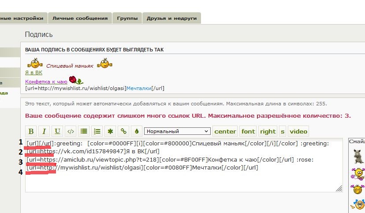Viewport: 365px width, 213px height.
Task: Open the "Друзья и недруги" tab
Action: point(172,18)
